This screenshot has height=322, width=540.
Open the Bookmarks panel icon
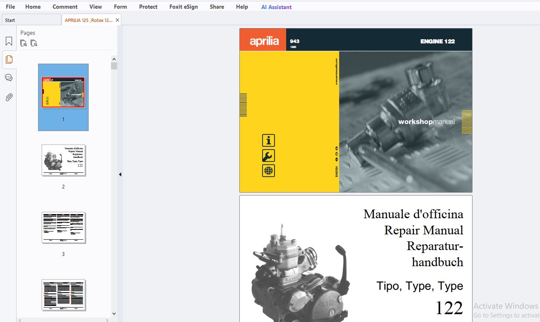click(9, 41)
